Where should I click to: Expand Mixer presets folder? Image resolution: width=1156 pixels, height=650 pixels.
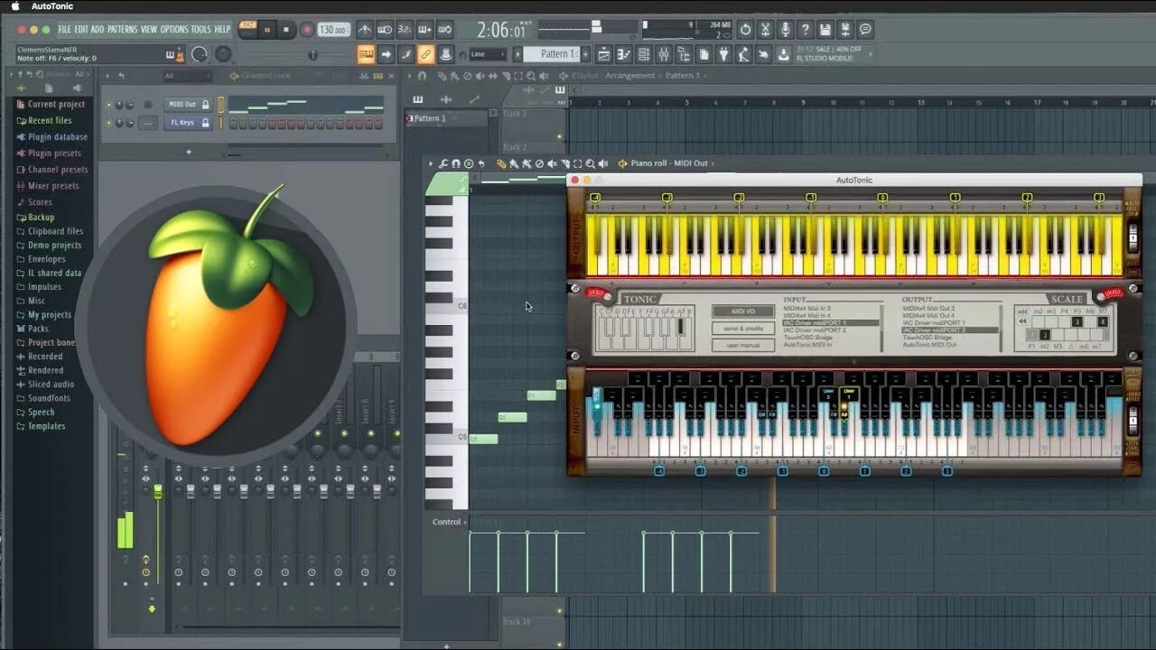pyautogui.click(x=49, y=186)
